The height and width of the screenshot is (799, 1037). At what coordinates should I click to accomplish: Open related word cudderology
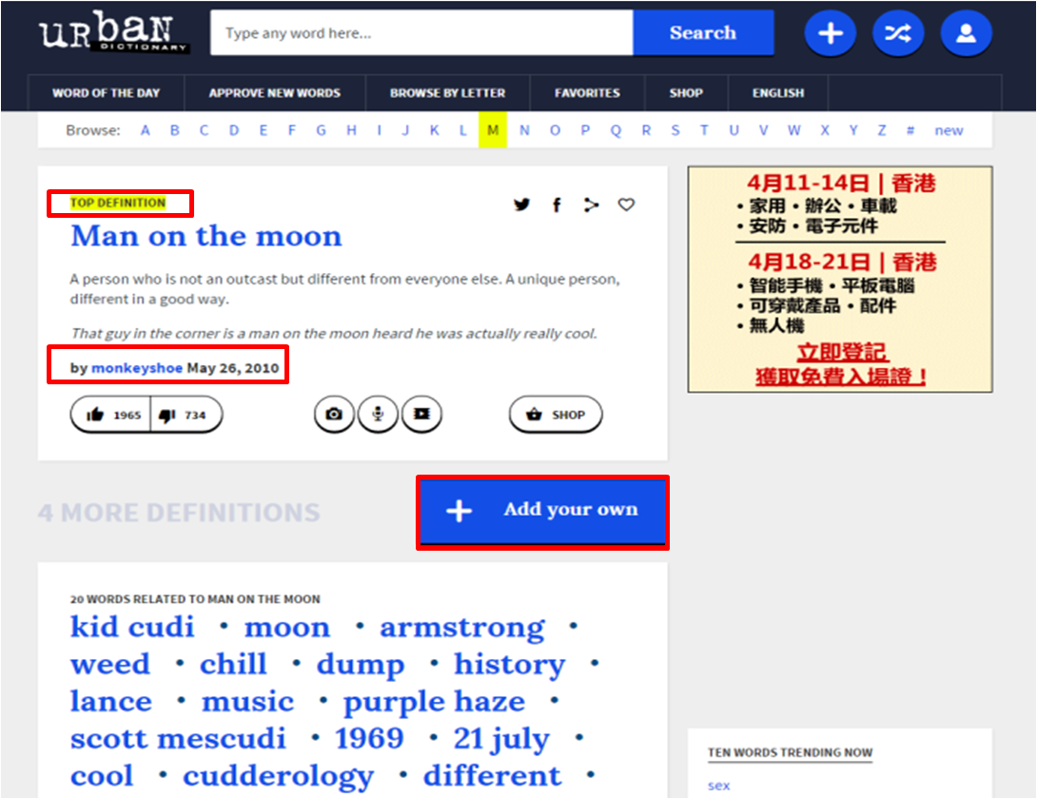point(279,776)
